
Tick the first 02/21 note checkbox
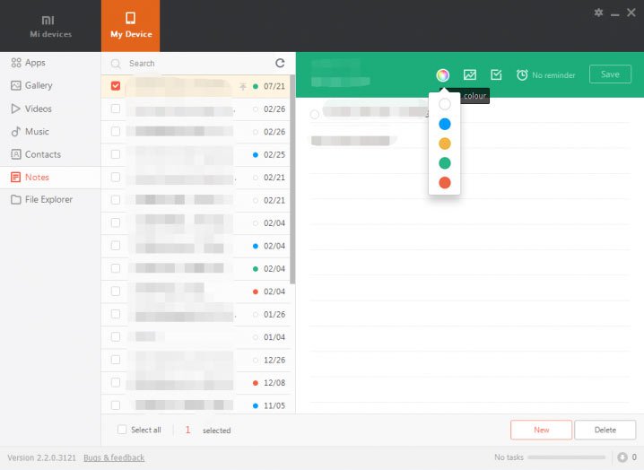pos(116,177)
